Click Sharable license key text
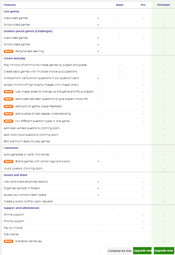The width and height of the screenshot is (175, 255). coord(29,241)
